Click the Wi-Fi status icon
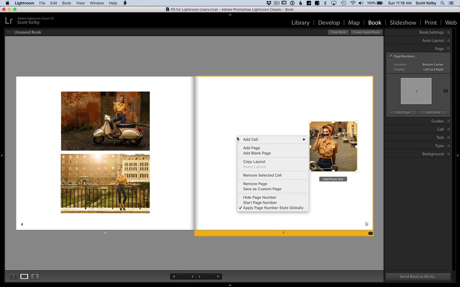Viewport: 460px width, 287px height. 353,3
